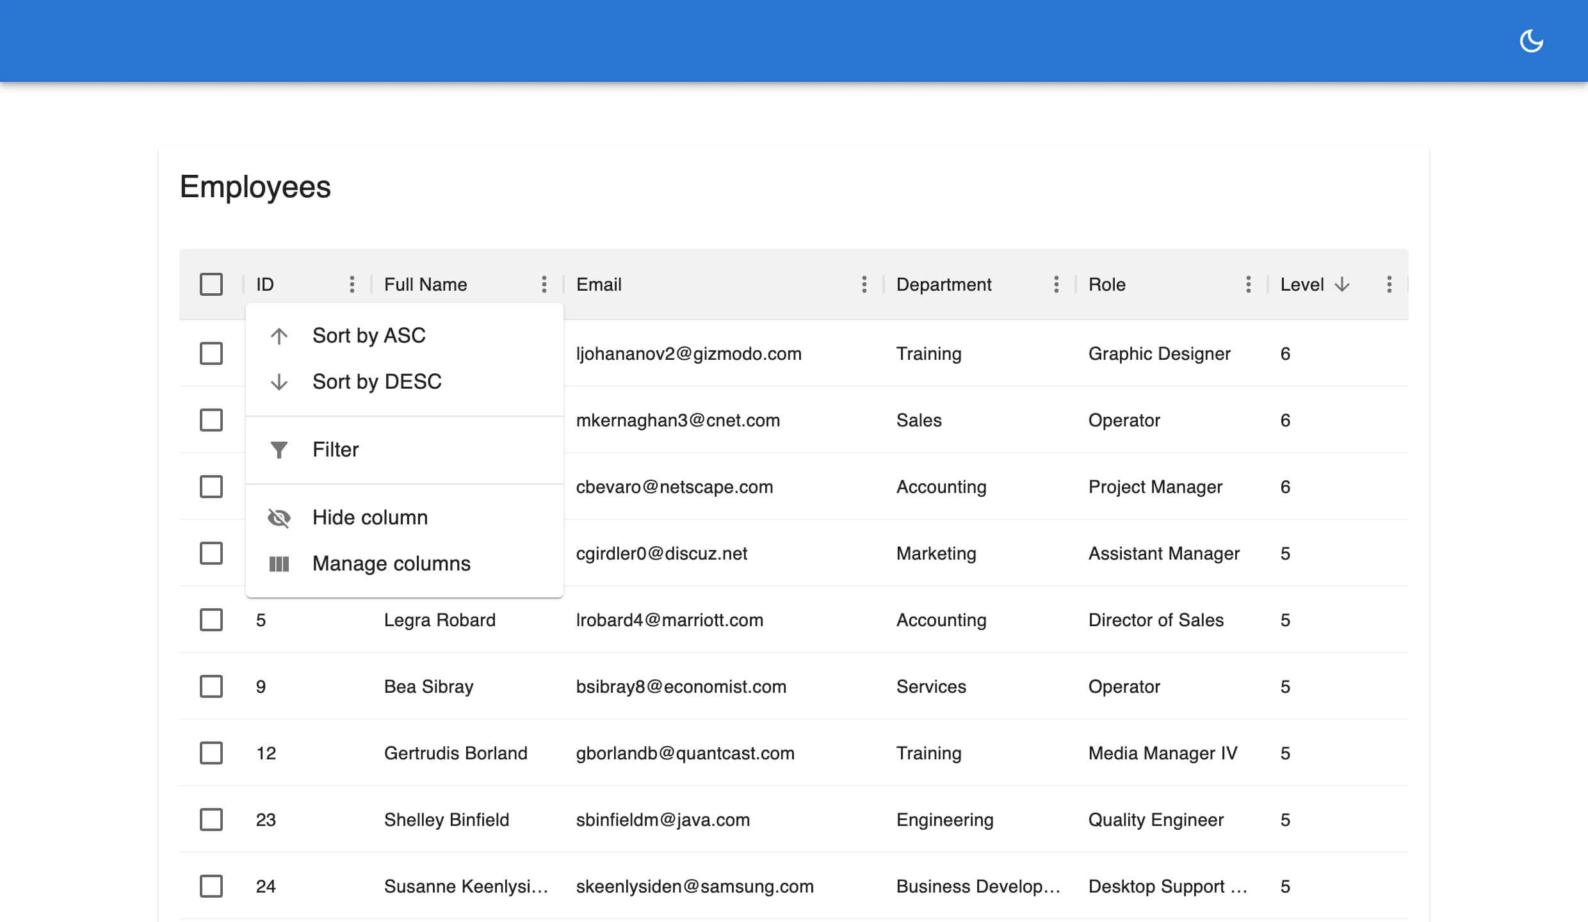Image resolution: width=1588 pixels, height=922 pixels.
Task: Click the Filter funnel icon
Action: click(x=279, y=449)
